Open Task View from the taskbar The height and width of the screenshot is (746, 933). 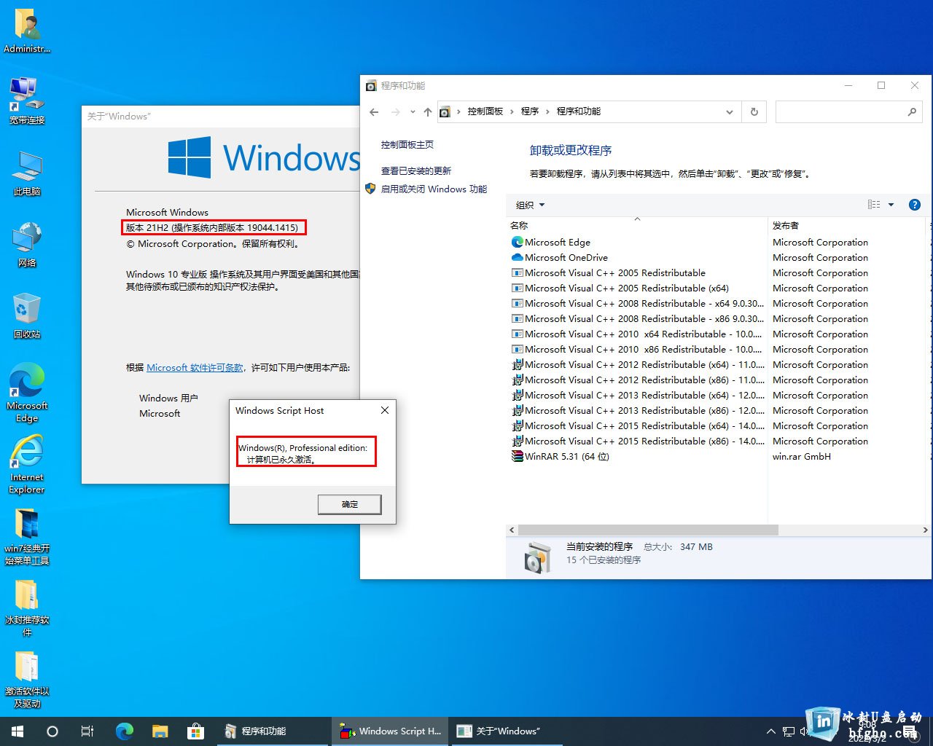pos(87,731)
